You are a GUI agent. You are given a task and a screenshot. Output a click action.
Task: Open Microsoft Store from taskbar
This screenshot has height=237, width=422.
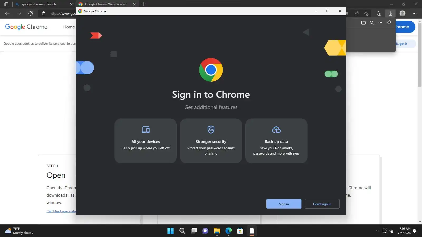point(240,231)
